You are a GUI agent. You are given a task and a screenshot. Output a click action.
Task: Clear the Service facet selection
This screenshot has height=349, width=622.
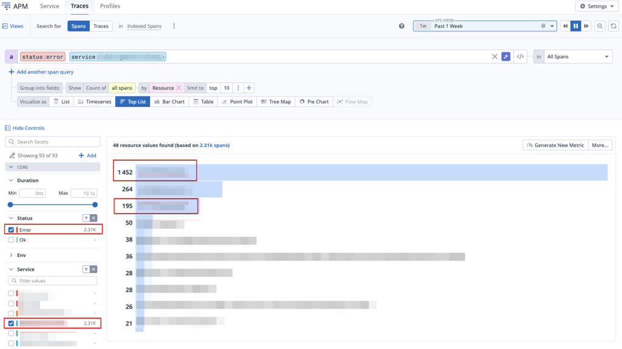click(94, 269)
